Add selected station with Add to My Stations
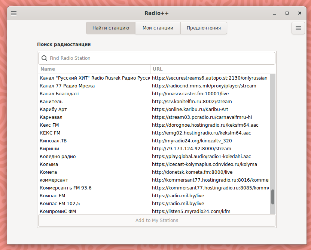 [157, 220]
